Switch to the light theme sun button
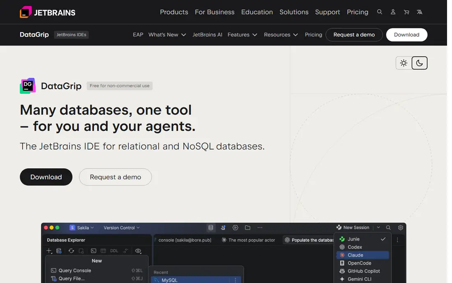452x283 pixels. coord(404,63)
